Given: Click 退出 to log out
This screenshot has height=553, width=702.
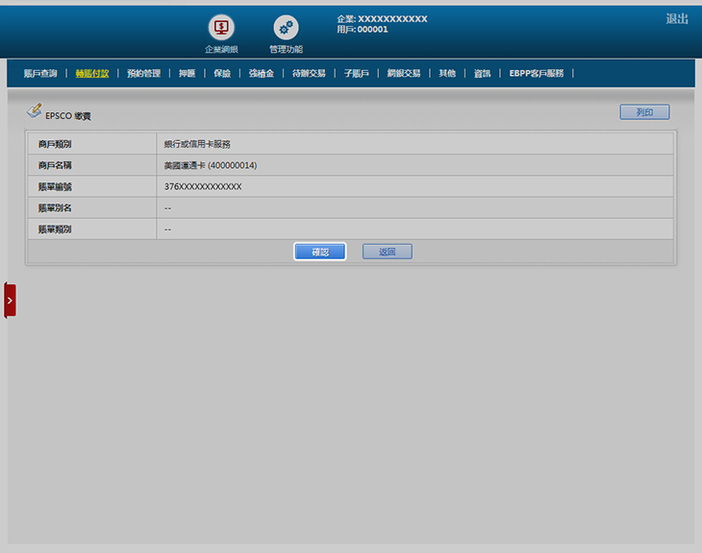Looking at the screenshot, I should (677, 19).
